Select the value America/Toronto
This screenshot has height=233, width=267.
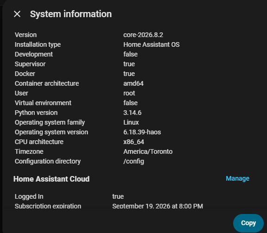point(148,151)
